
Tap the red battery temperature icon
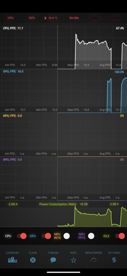coord(46,18)
